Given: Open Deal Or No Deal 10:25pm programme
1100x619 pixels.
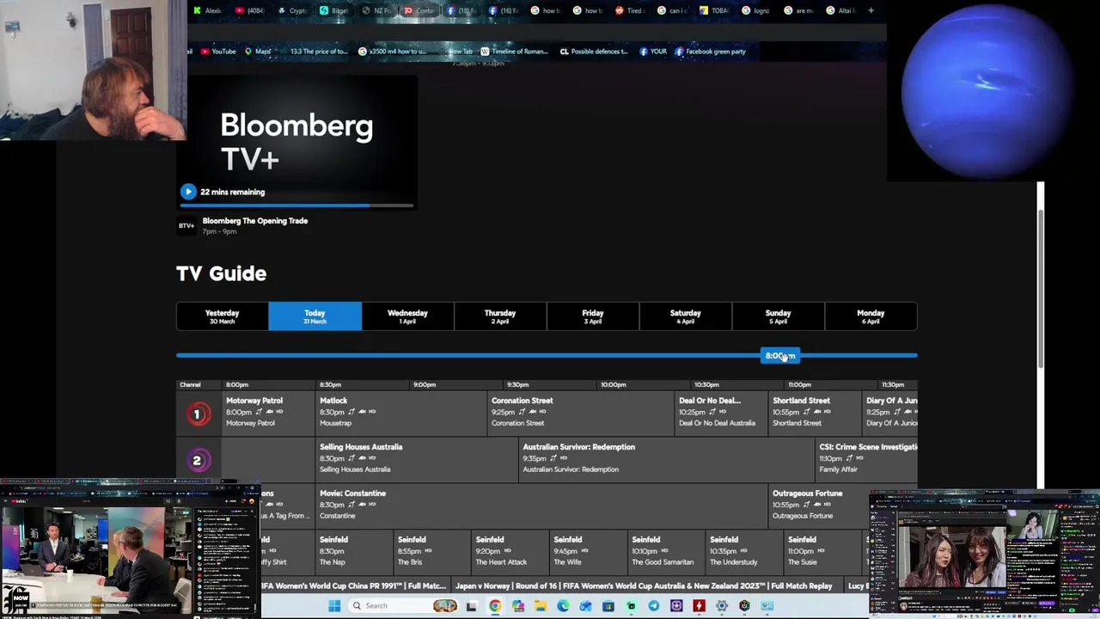Looking at the screenshot, I should point(721,412).
